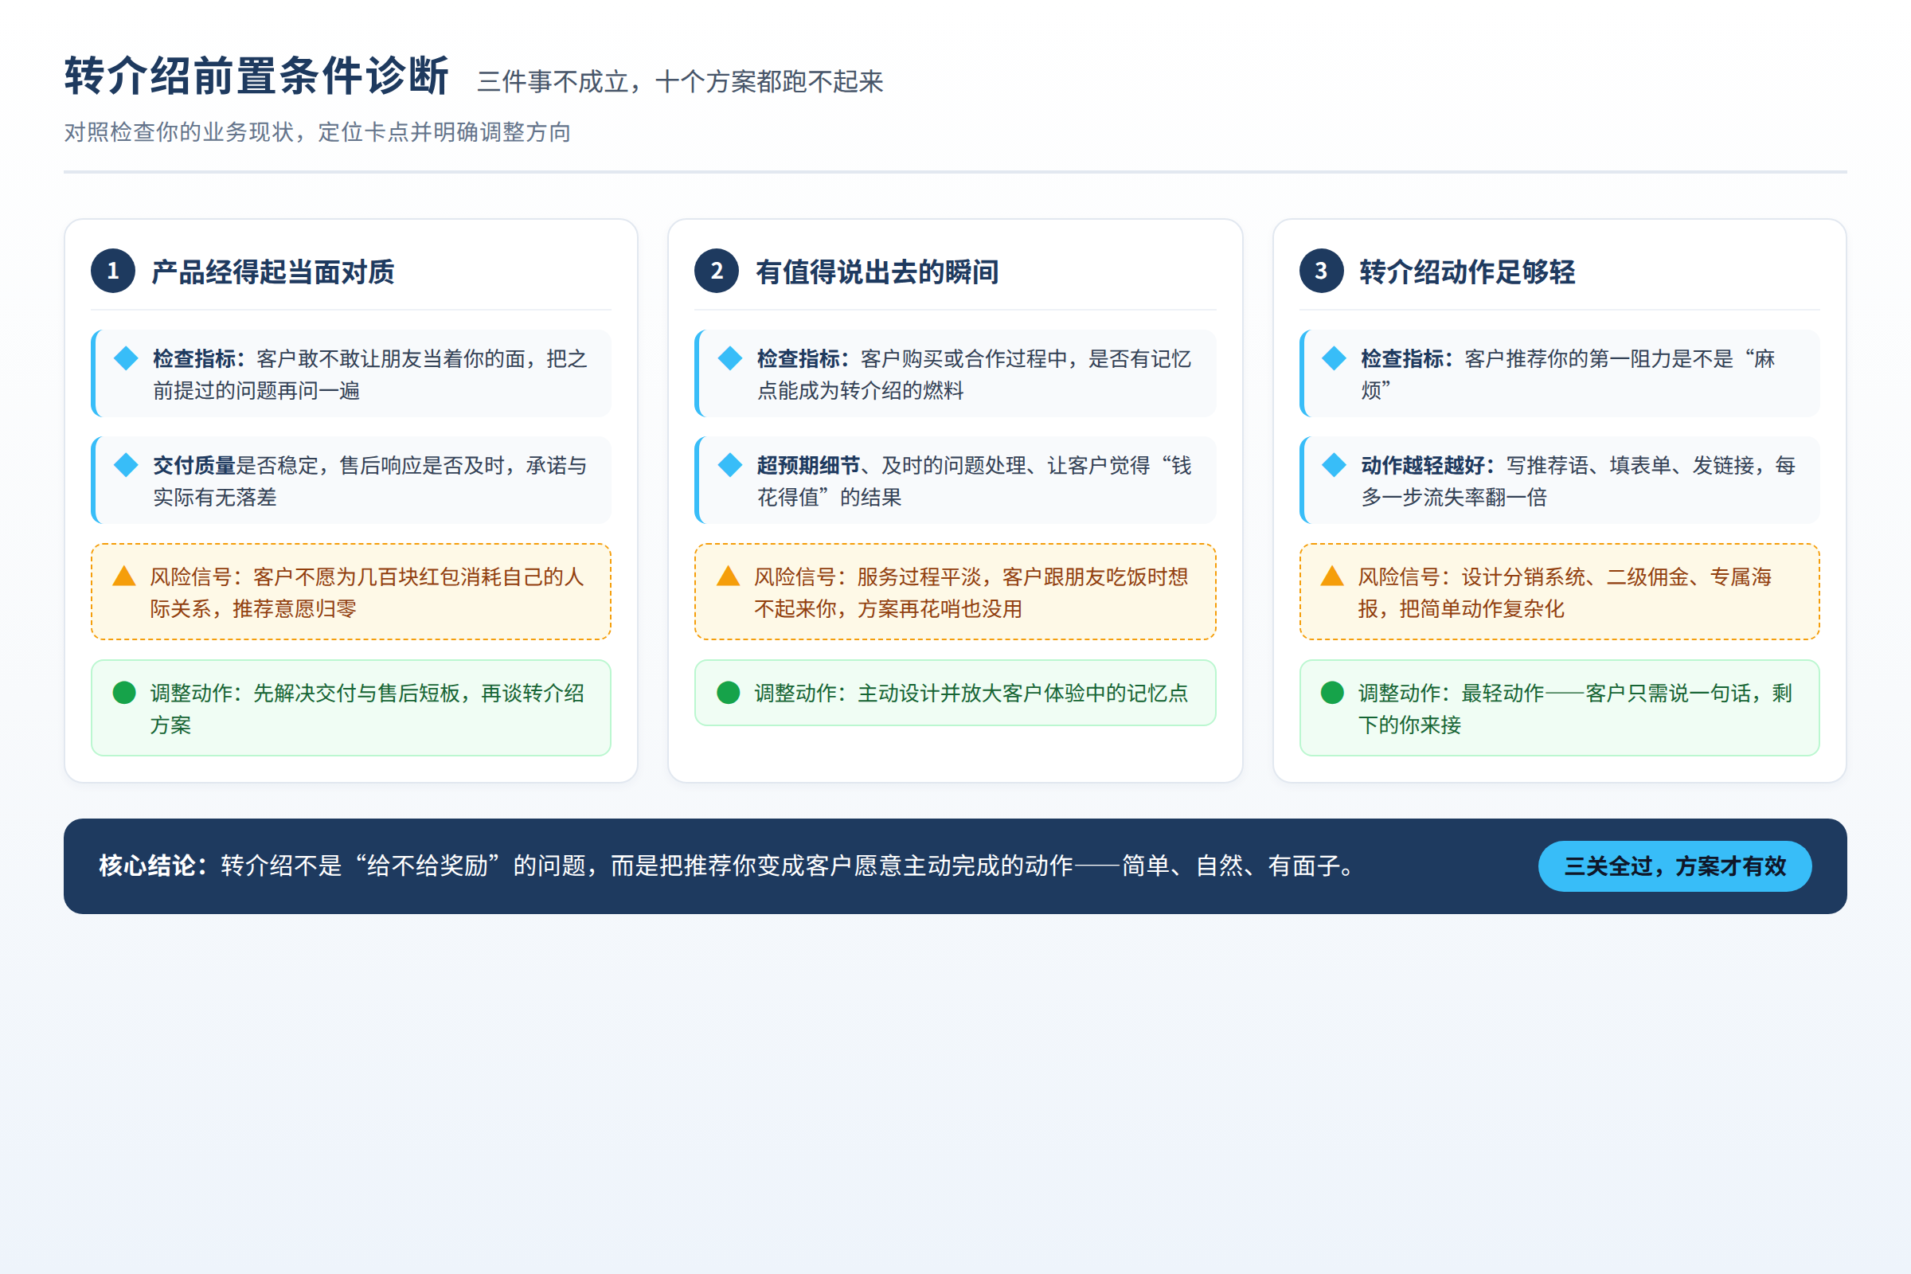Click the blue diamond beside 客户敢不敢让朋友

coord(126,358)
